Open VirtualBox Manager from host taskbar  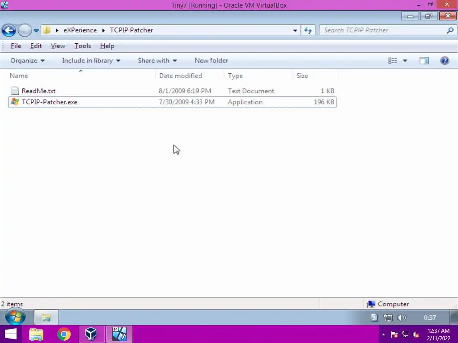pos(91,334)
